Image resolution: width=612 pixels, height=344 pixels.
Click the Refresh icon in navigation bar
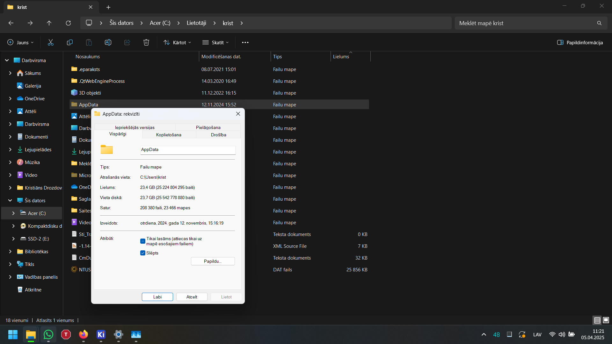click(x=68, y=23)
